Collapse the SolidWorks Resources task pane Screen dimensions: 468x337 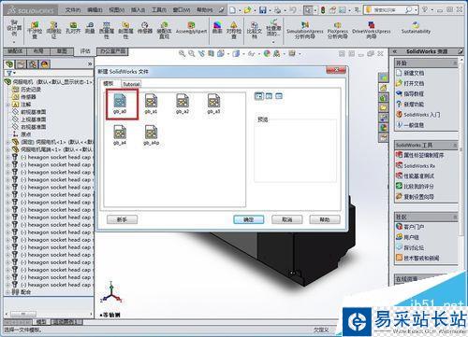tap(395, 51)
